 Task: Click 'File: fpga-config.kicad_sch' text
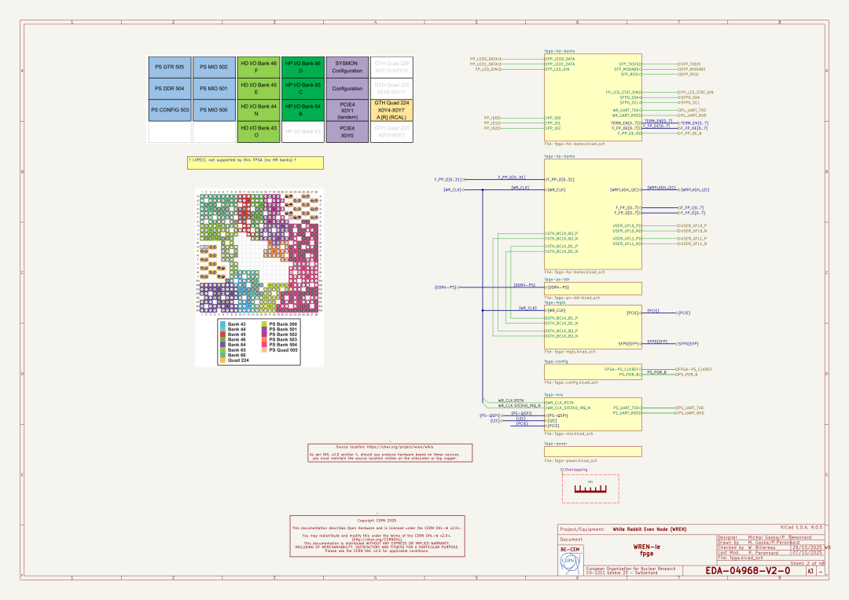(x=571, y=382)
